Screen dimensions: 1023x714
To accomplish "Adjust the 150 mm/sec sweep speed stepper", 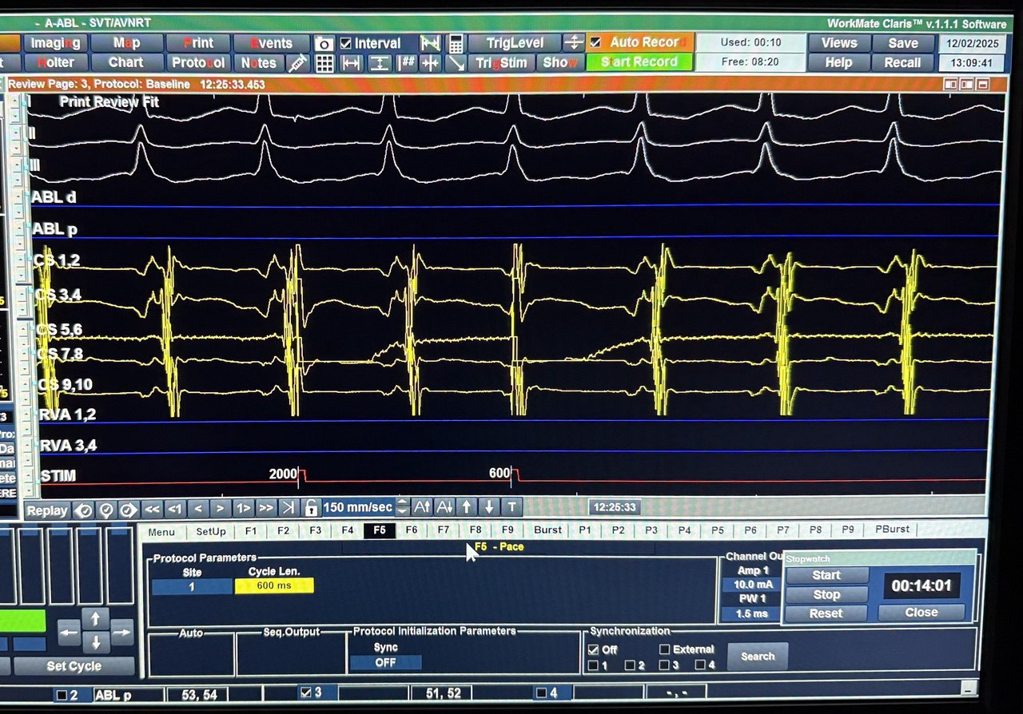I will pos(403,506).
